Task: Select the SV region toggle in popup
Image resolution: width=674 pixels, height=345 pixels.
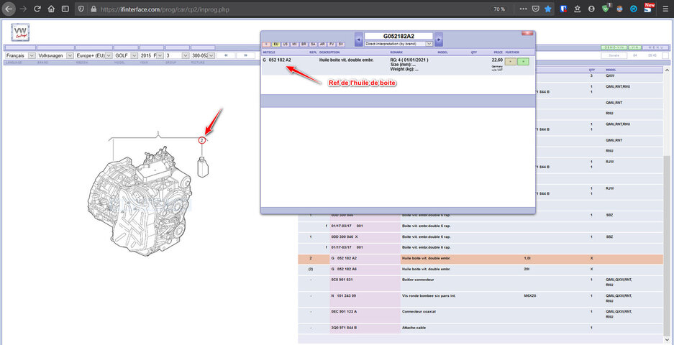Action: (341, 45)
